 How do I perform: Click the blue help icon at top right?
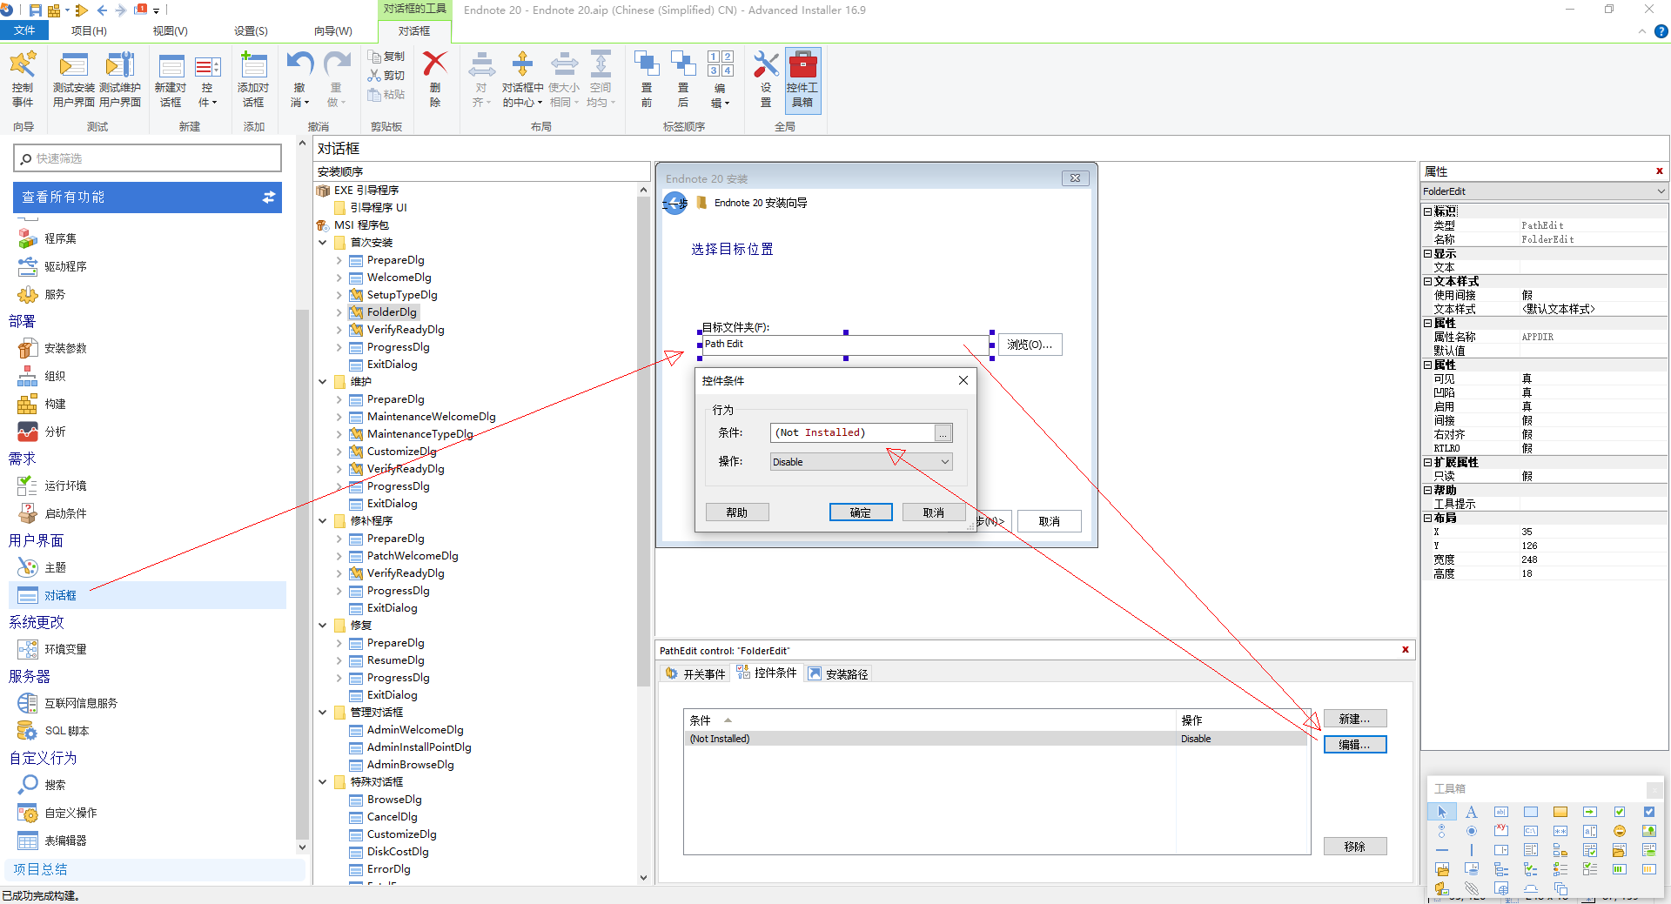coord(1661,31)
